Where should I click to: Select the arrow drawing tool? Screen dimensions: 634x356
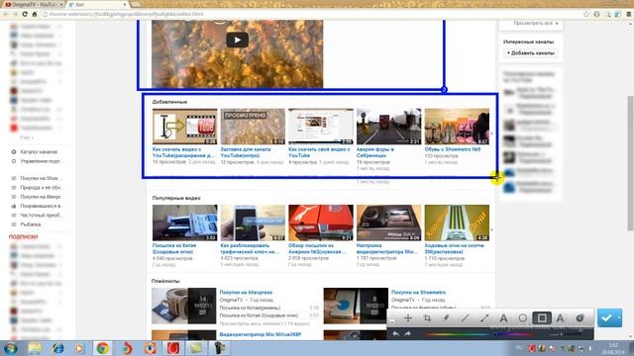tap(484, 318)
